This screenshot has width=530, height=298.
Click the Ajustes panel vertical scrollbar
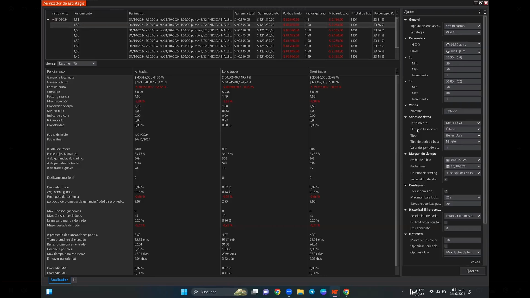[x=485, y=120]
